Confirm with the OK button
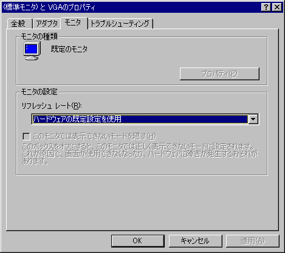 (x=138, y=241)
